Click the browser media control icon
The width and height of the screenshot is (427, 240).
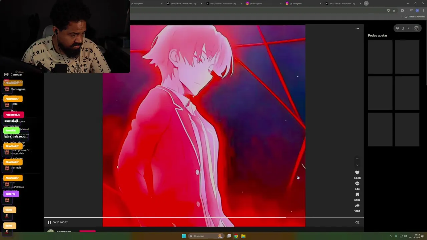[x=411, y=11]
